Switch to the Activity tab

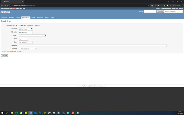coord(11,18)
